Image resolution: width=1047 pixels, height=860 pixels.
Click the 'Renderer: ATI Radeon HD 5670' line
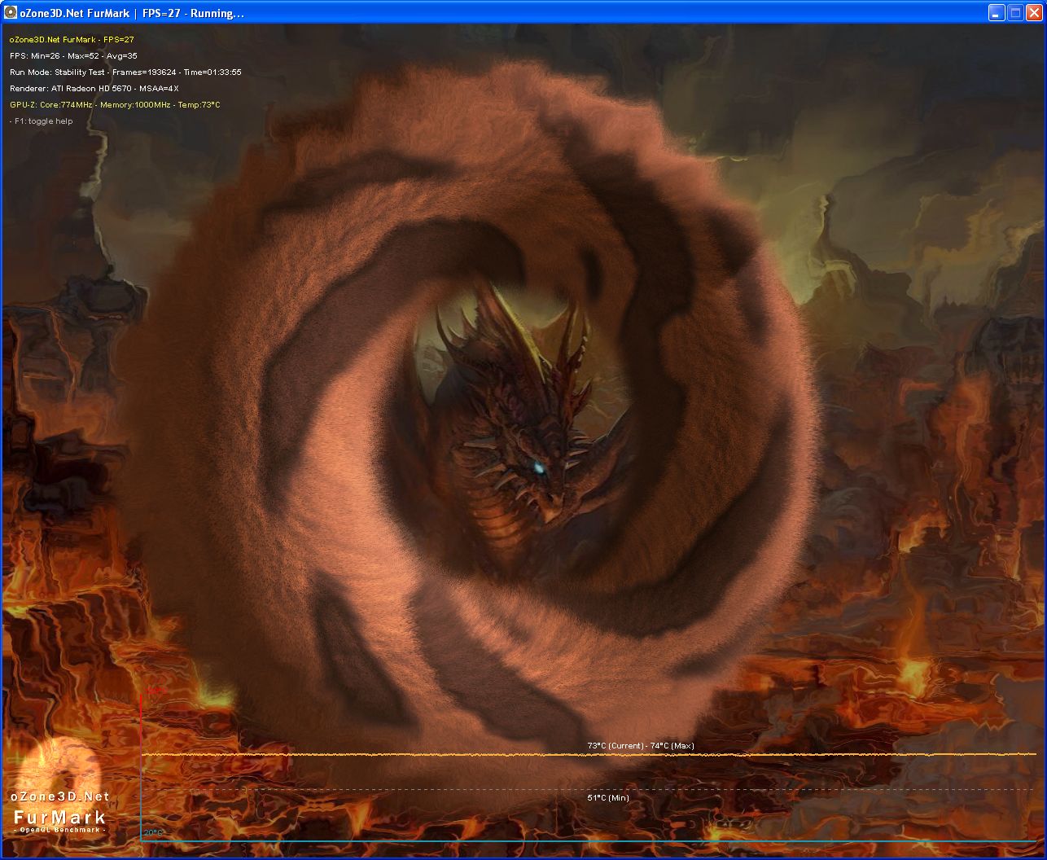point(94,88)
